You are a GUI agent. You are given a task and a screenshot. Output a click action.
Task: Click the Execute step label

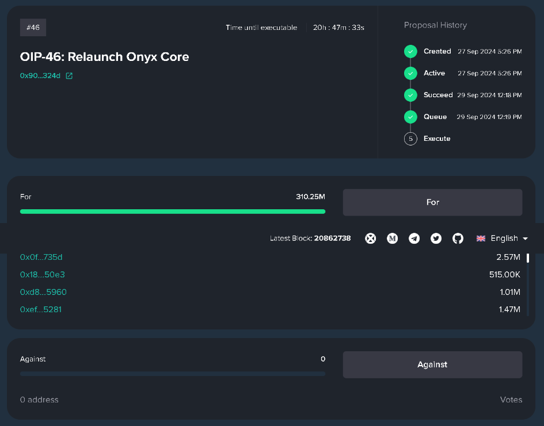tap(437, 139)
